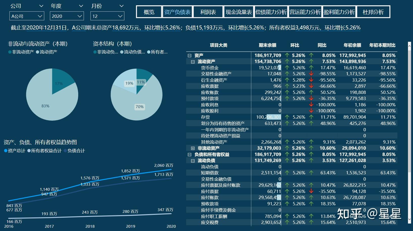Sort by the 同比 column header
The image size is (413, 231).
[x=322, y=45]
